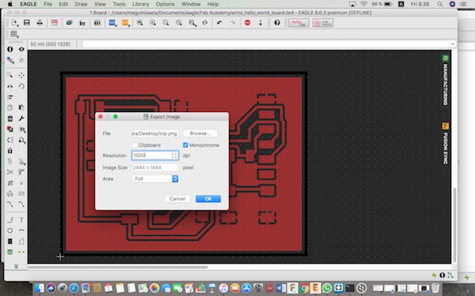Open the File menu
This screenshot has height=296, width=475.
(47, 4)
